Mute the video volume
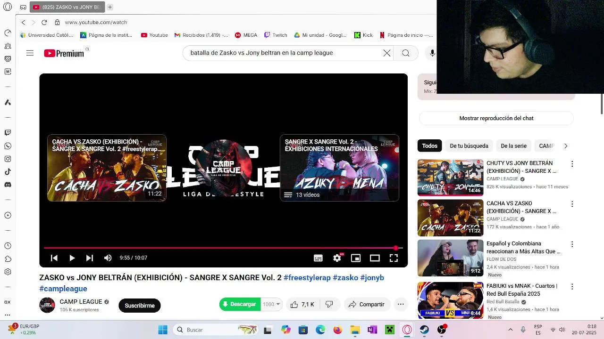Image resolution: width=604 pixels, height=339 pixels. [x=108, y=258]
